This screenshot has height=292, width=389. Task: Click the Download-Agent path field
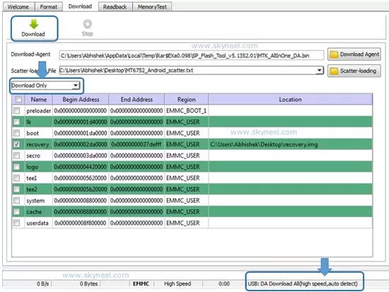pyautogui.click(x=191, y=55)
